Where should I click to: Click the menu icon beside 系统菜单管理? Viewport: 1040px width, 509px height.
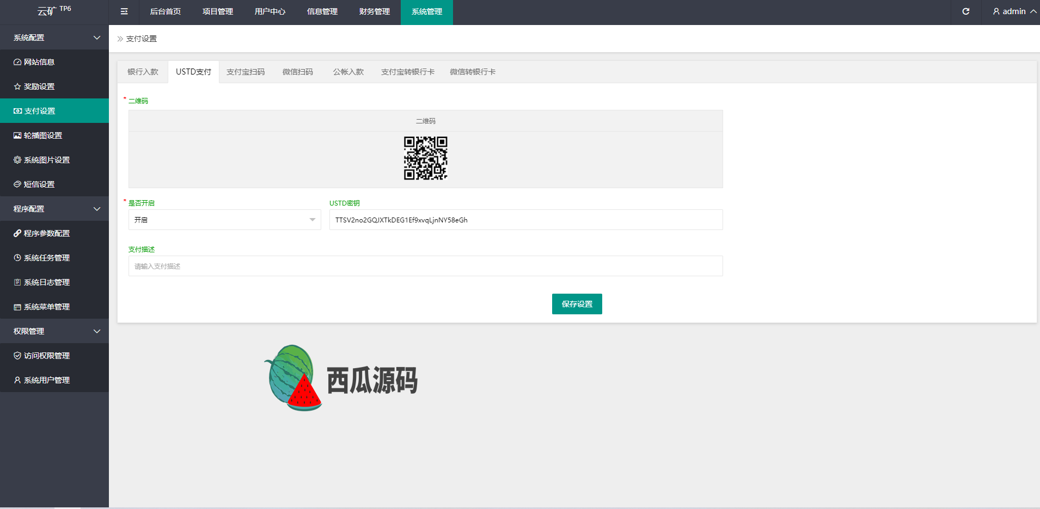pos(17,307)
